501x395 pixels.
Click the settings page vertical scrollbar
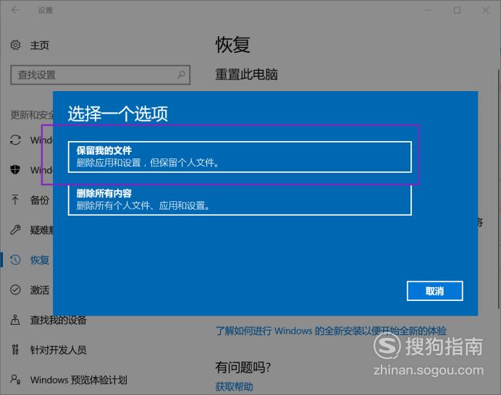499,188
